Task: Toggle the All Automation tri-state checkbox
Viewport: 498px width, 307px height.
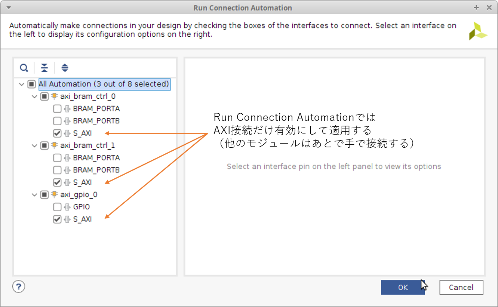Action: (32, 85)
